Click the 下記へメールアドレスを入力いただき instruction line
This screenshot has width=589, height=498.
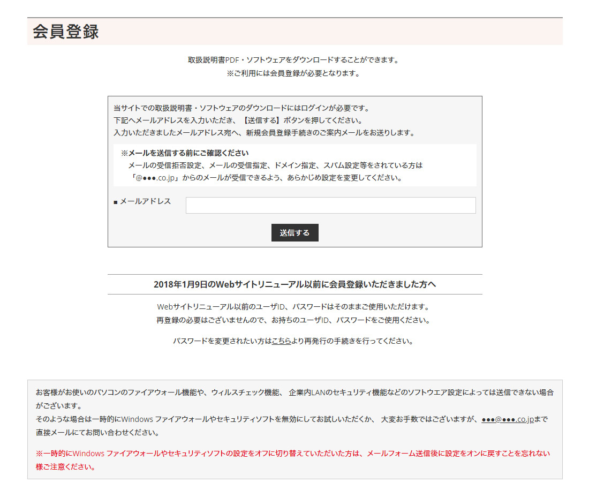(x=238, y=120)
